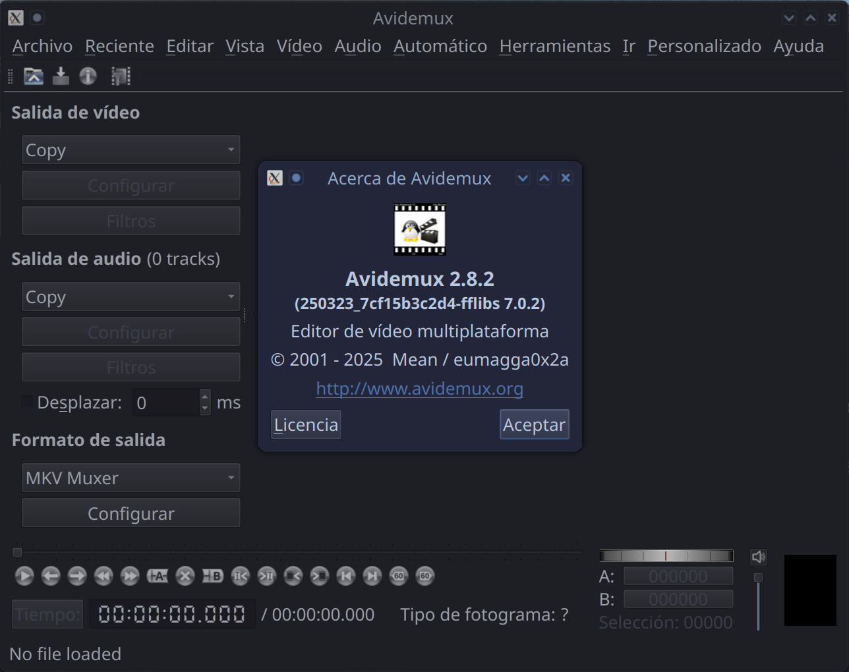Open the Automático menu
849x672 pixels.
coord(440,46)
